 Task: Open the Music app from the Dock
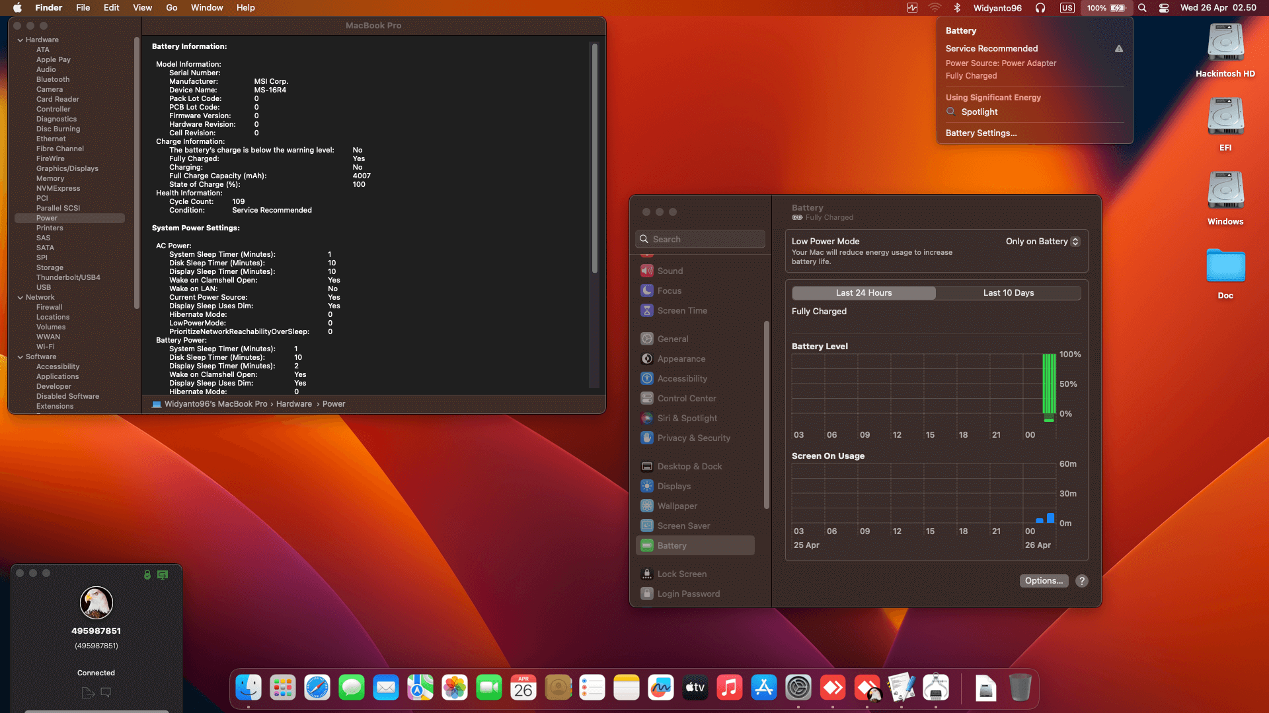pyautogui.click(x=730, y=688)
